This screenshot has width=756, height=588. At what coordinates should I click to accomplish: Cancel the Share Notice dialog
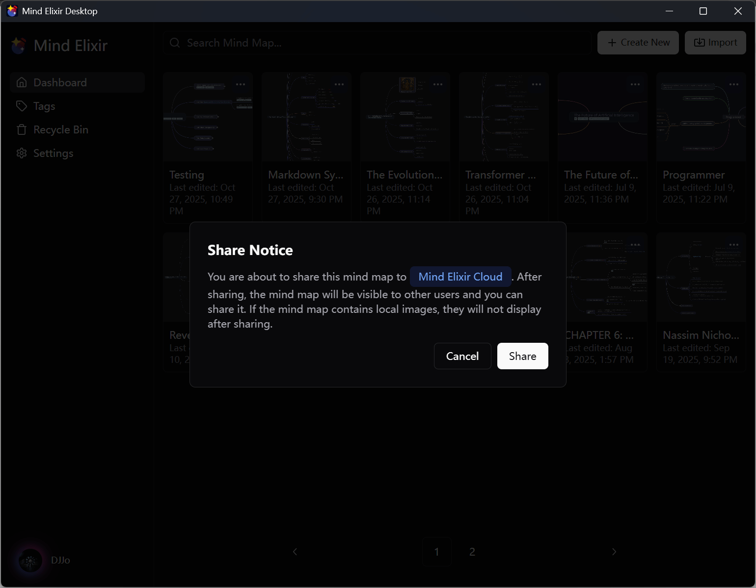click(462, 356)
